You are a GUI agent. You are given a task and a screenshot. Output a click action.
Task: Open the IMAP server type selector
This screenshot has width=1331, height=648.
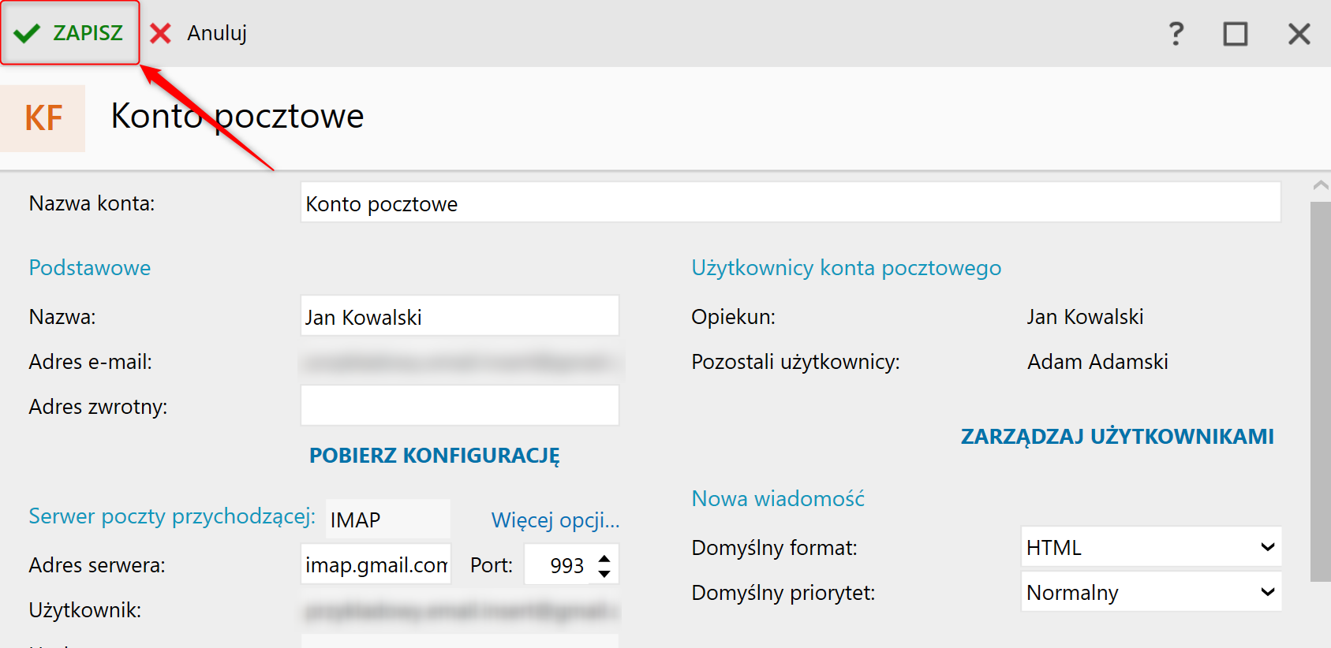tap(387, 520)
